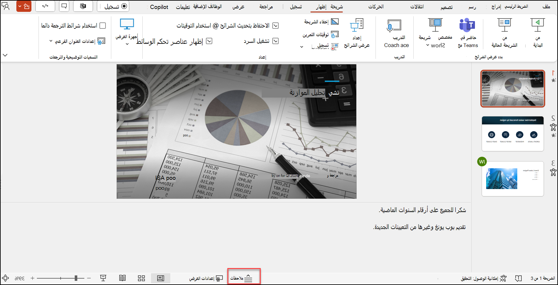Expand the monitor (أجهزة العرض) dropdown arrow

click(127, 44)
